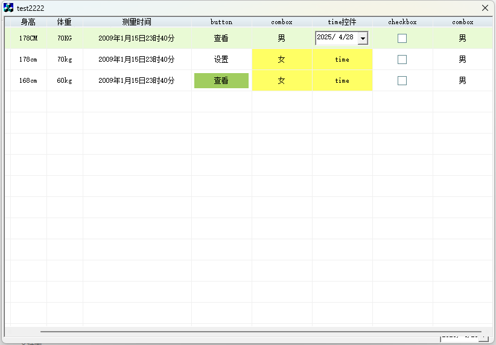The height and width of the screenshot is (345, 496).
Task: Click the test2222 app icon in title bar
Action: pyautogui.click(x=8, y=8)
